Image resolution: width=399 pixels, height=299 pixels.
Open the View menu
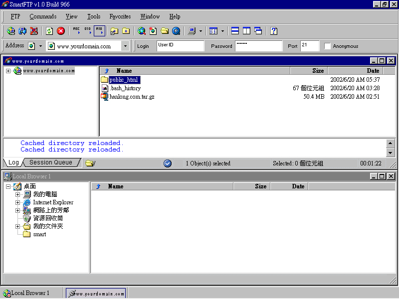(x=71, y=16)
